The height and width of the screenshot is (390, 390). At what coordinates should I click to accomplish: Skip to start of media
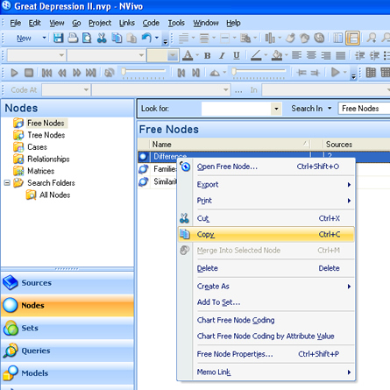coord(46,73)
